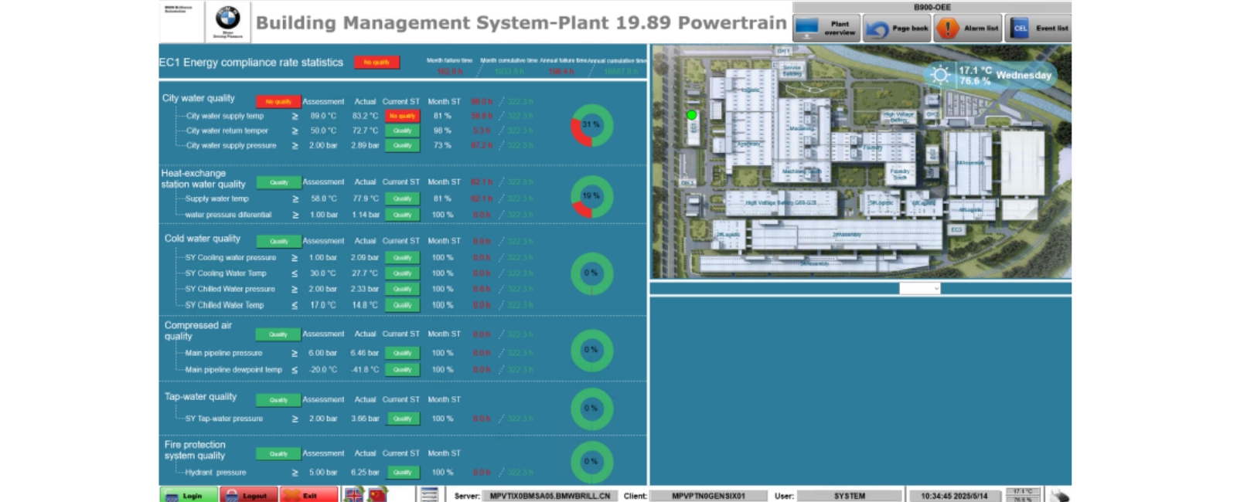The height and width of the screenshot is (502, 1237).
Task: Click the Exit button
Action: 309,495
